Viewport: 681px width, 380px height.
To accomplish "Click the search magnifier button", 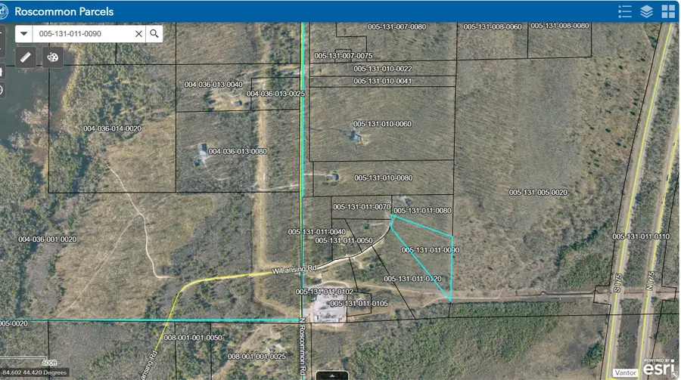I will pos(154,33).
